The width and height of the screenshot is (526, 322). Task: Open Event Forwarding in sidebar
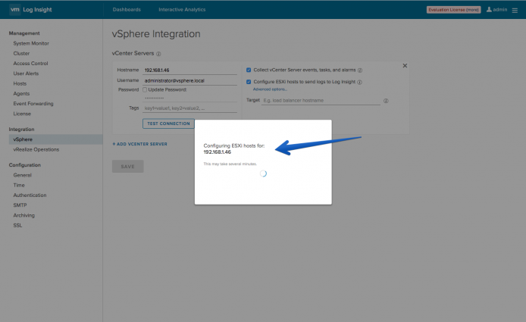pos(33,104)
